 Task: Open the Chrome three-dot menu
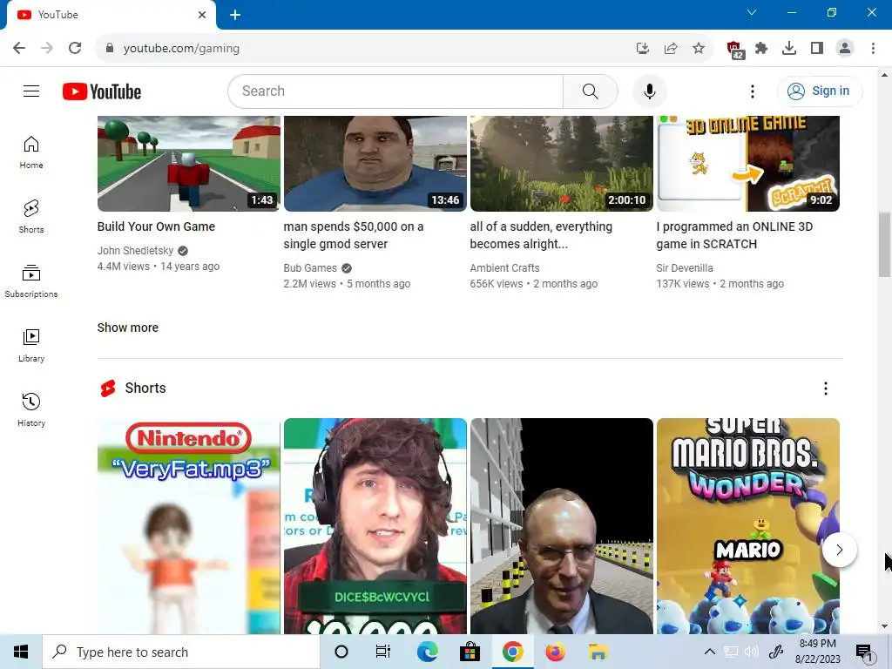point(873,49)
